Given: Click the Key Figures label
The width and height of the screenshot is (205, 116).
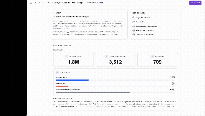Looking at the screenshot, I should coord(58,50).
